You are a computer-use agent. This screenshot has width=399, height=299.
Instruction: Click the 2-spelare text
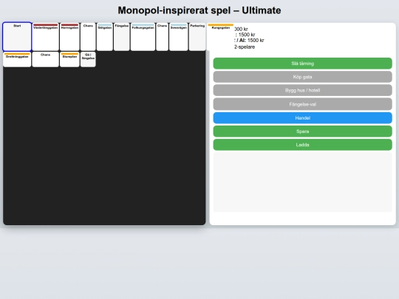click(245, 47)
